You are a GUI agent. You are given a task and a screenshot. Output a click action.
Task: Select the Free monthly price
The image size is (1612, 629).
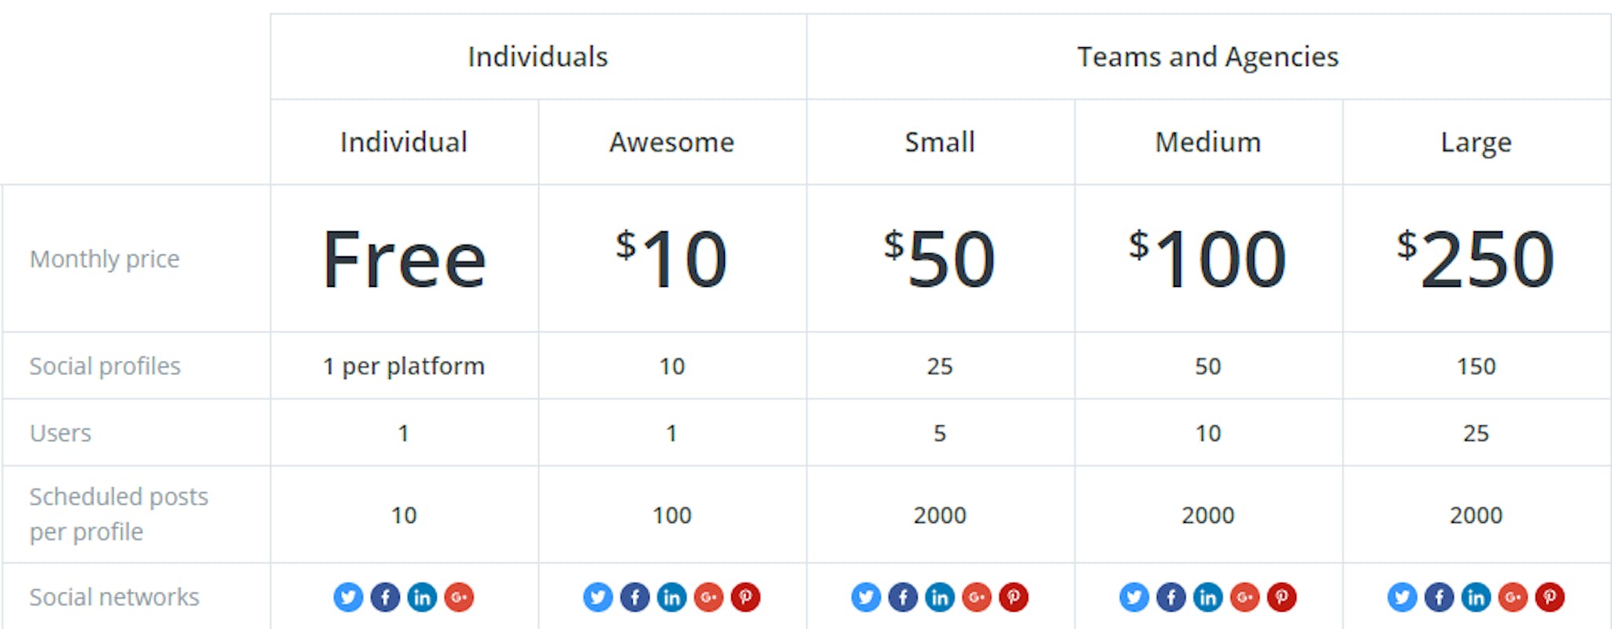[404, 259]
